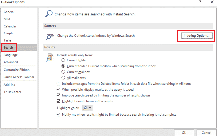Uncheck Improve search speed option
The width and height of the screenshot is (217, 136).
(x=59, y=95)
